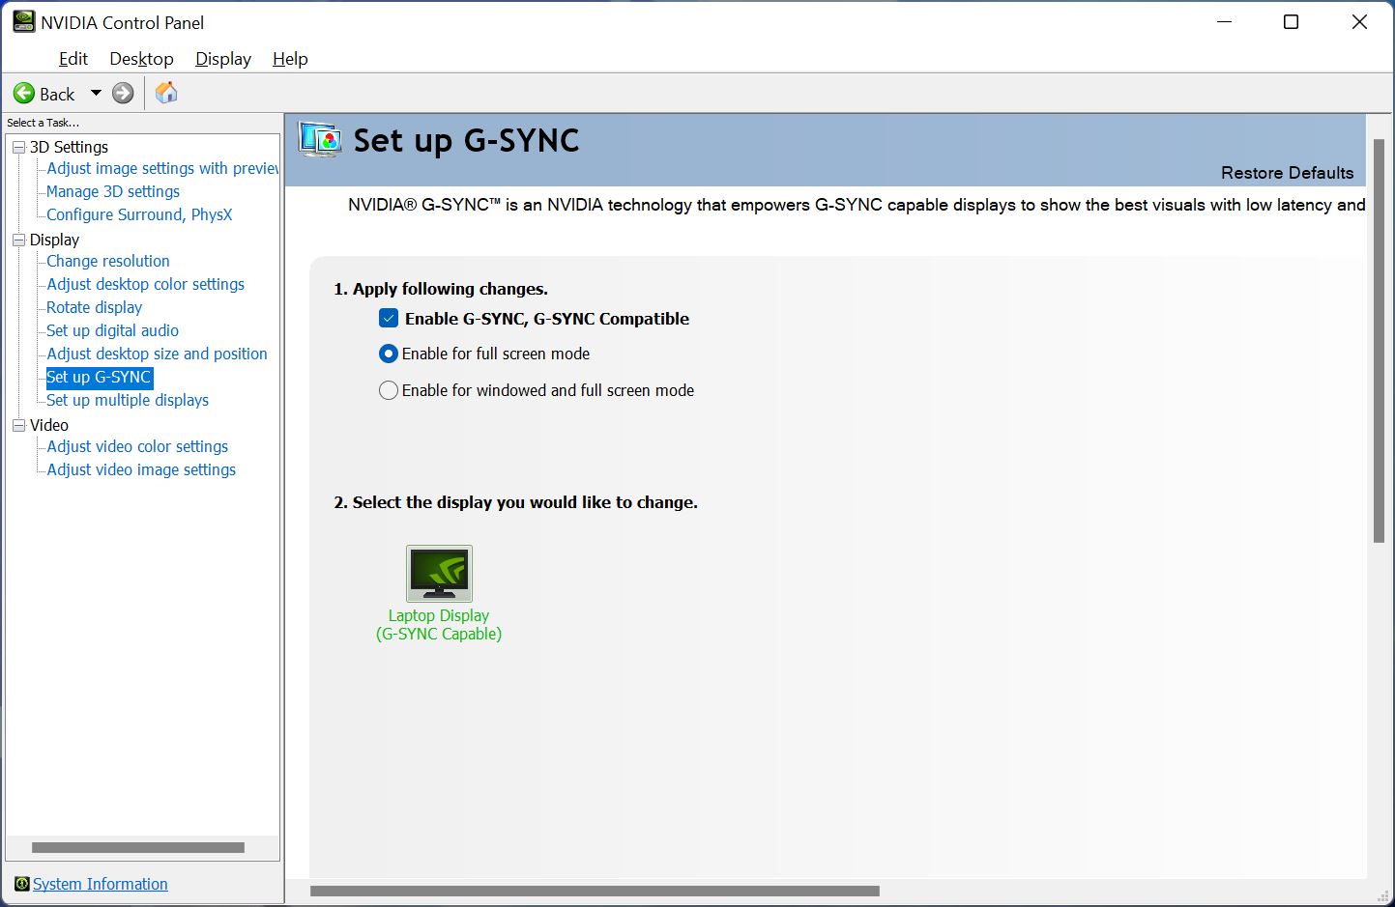Image resolution: width=1395 pixels, height=907 pixels.
Task: Select Enable for full screen mode radio
Action: tap(389, 354)
